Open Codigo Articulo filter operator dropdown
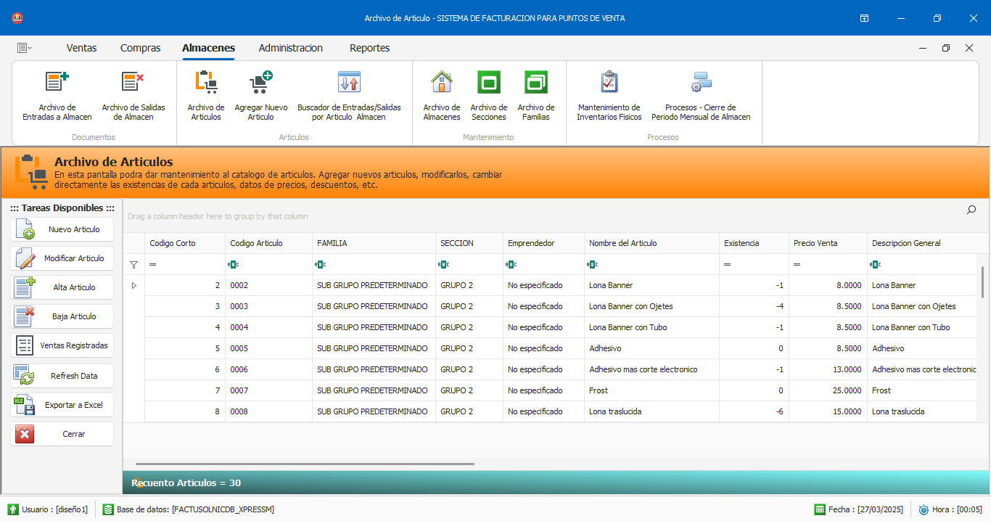The width and height of the screenshot is (991, 521). pos(233,265)
